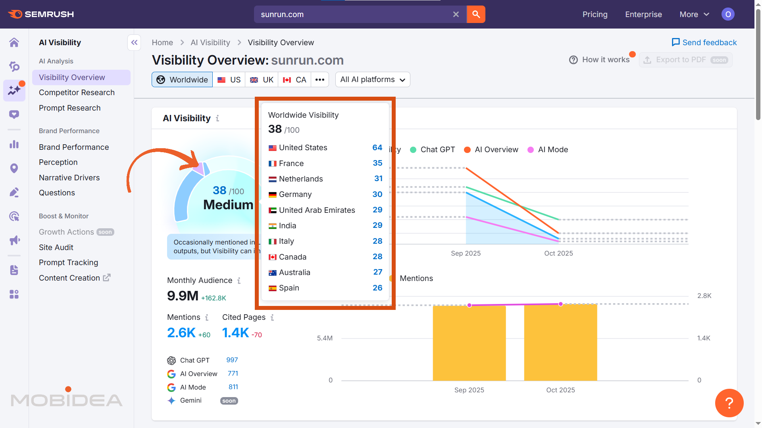This screenshot has width=762, height=428.
Task: Collapse the left panel with the double-chevron button
Action: click(x=134, y=42)
